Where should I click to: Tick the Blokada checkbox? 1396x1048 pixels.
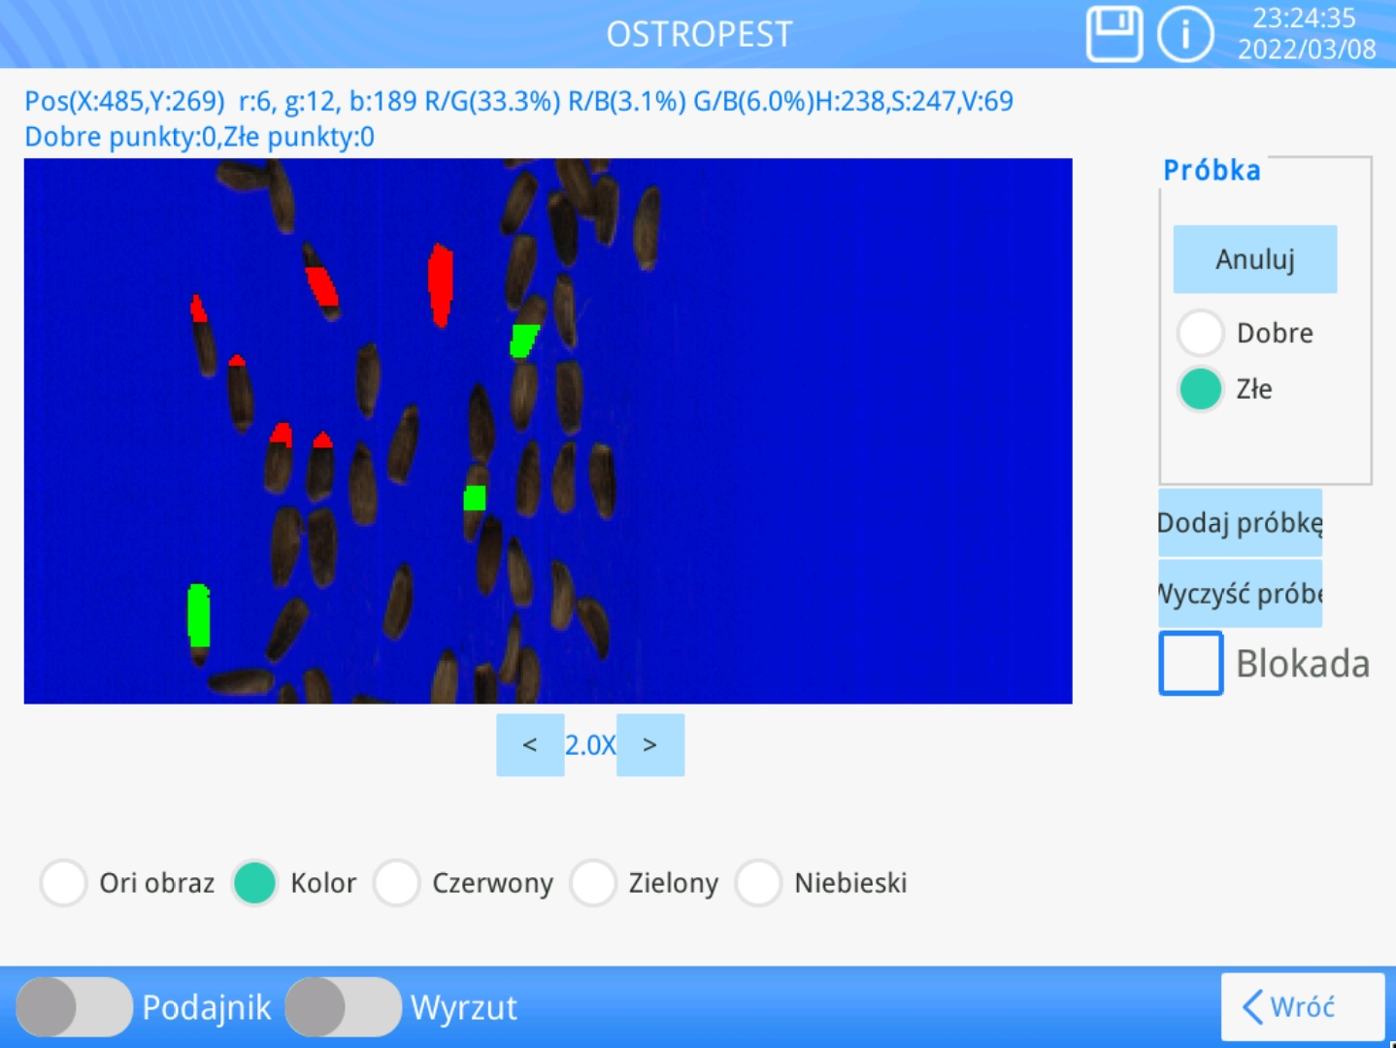tap(1191, 664)
